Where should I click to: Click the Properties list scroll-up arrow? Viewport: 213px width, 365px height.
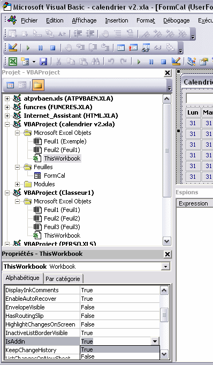[x=164, y=291]
